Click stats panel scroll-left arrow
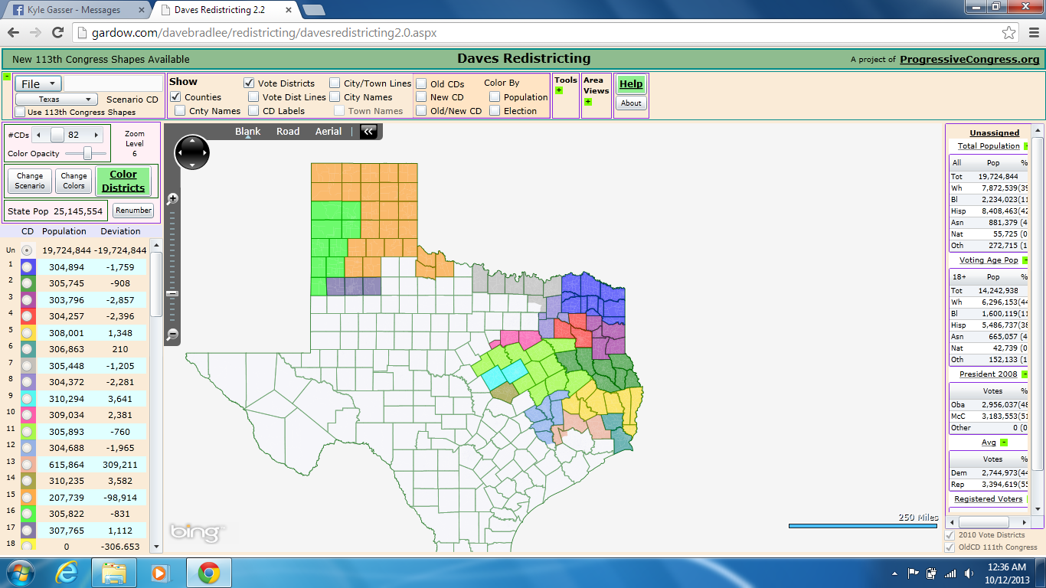The image size is (1046, 588). pos(952,521)
